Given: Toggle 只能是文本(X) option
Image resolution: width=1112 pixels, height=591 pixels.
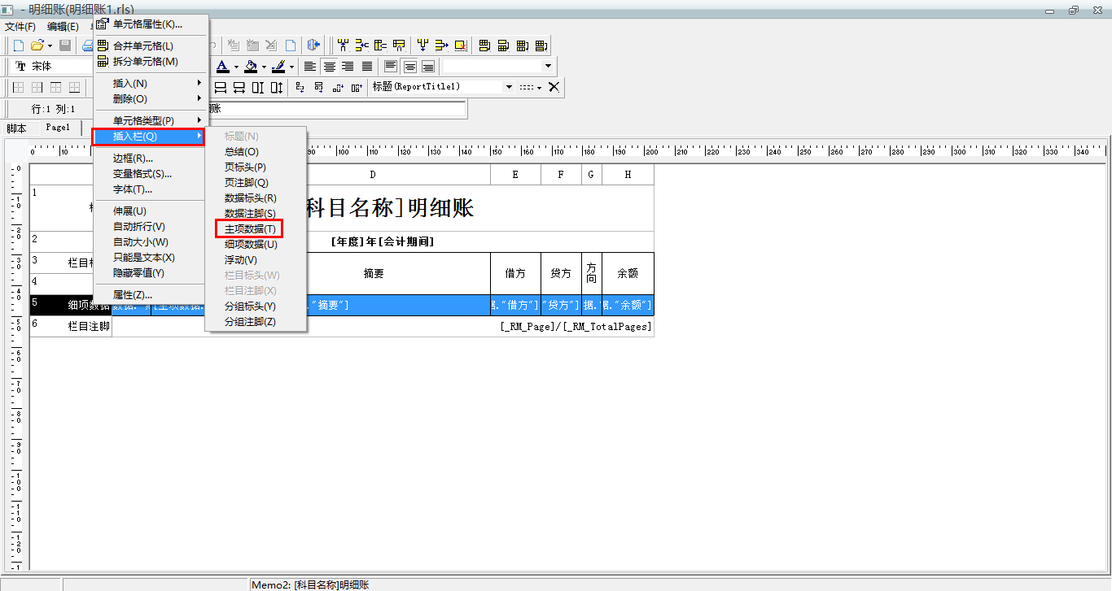Looking at the screenshot, I should click(x=151, y=258).
